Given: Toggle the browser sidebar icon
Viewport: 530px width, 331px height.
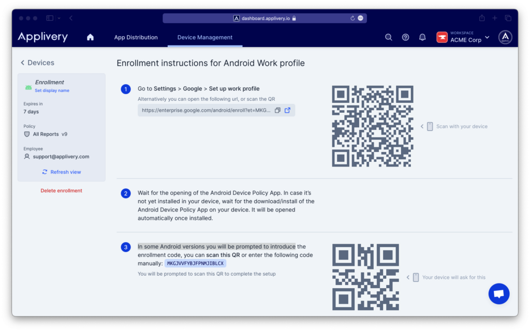Looking at the screenshot, I should coord(50,18).
